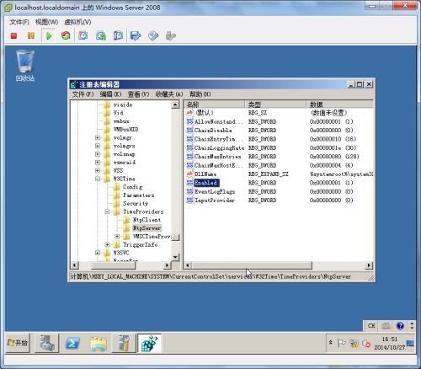Viewport: 421px width, 369px height.
Task: Show hidden tray icons
Action: click(331, 343)
